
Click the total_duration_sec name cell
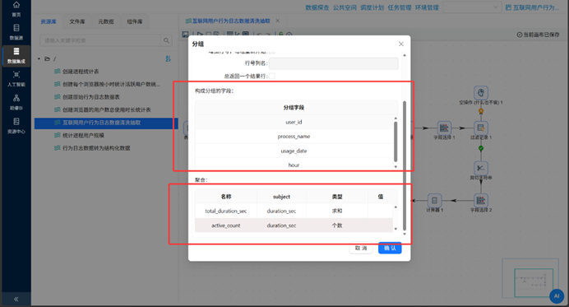click(226, 211)
